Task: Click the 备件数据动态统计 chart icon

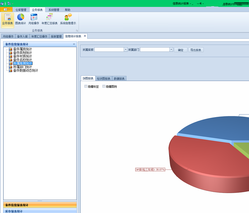Action: (x=11, y=70)
